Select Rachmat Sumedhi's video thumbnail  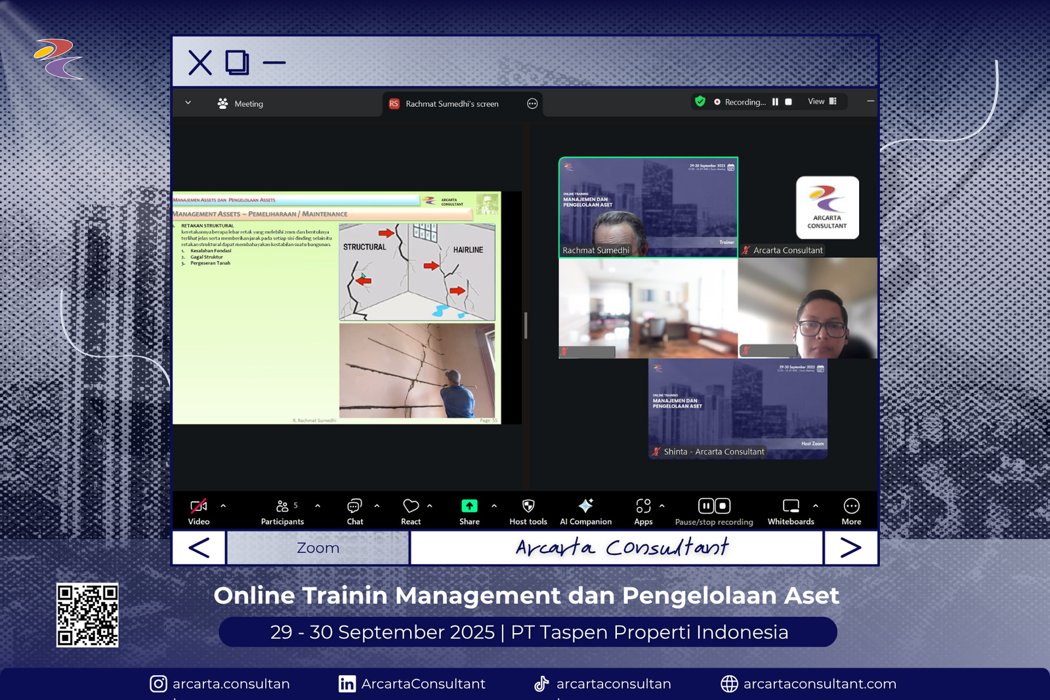point(648,207)
